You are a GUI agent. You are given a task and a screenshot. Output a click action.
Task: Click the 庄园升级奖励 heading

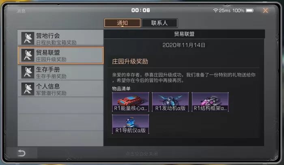tap(130, 62)
